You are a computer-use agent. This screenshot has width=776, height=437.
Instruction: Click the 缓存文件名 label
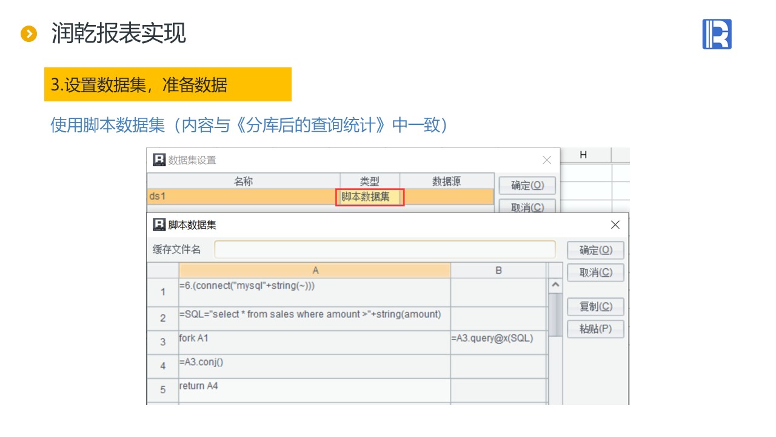tap(176, 249)
